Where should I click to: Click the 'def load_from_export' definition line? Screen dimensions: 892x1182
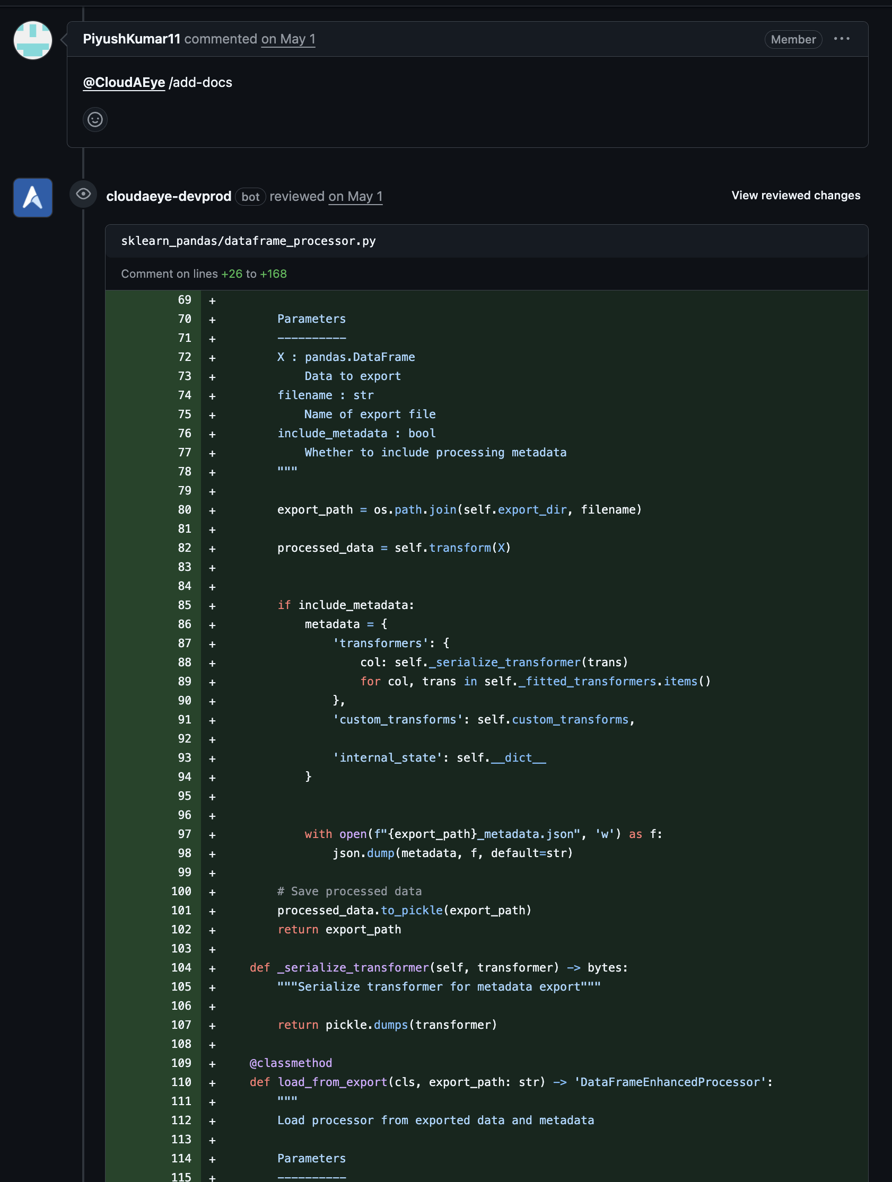coord(511,1082)
